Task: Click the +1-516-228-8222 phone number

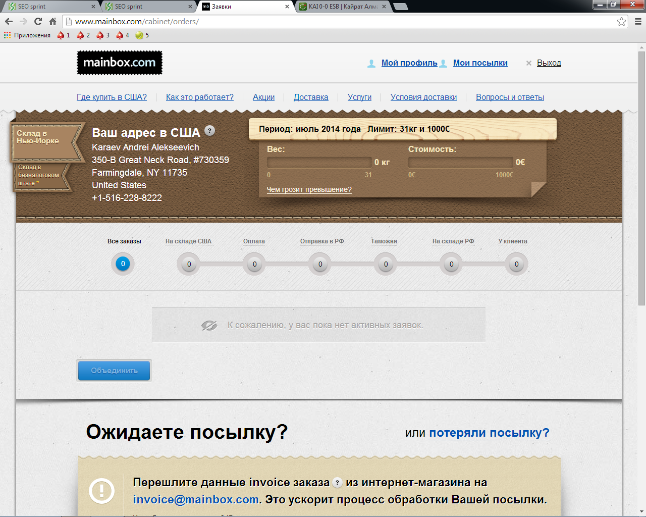Action: (127, 198)
